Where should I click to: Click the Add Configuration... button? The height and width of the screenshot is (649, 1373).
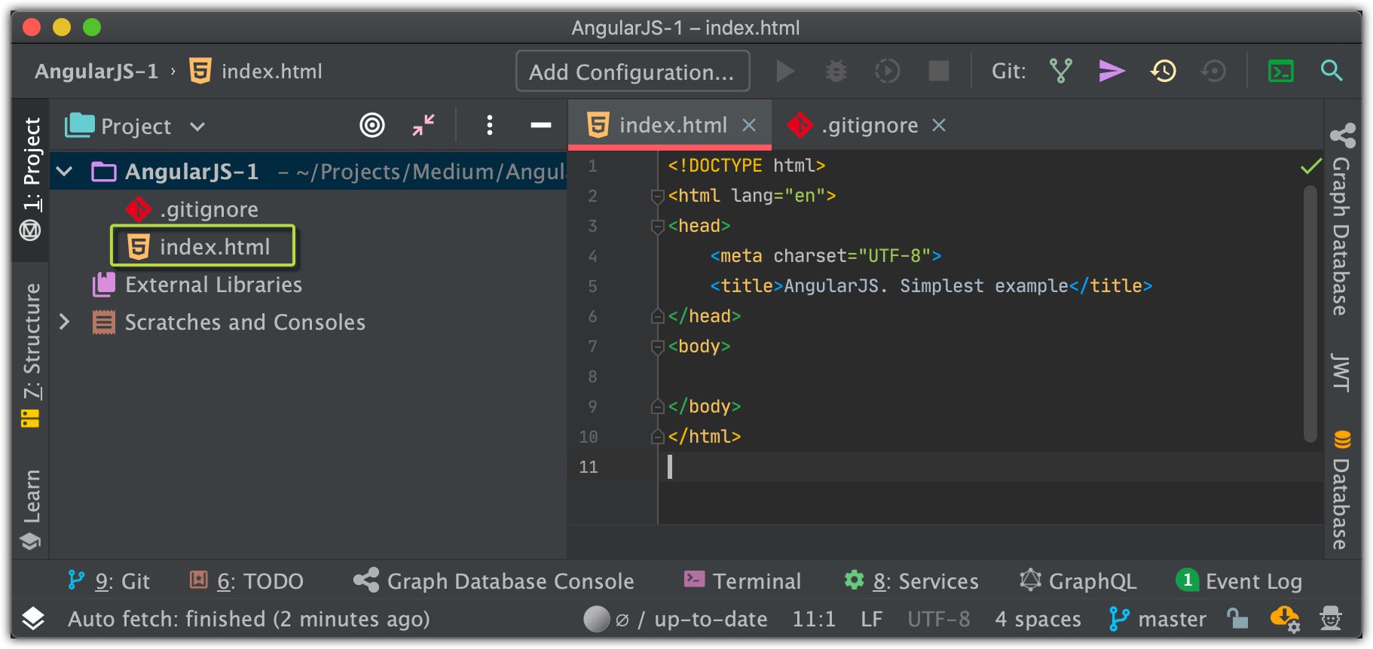632,72
